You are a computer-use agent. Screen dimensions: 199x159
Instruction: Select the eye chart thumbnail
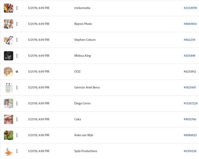(9, 88)
